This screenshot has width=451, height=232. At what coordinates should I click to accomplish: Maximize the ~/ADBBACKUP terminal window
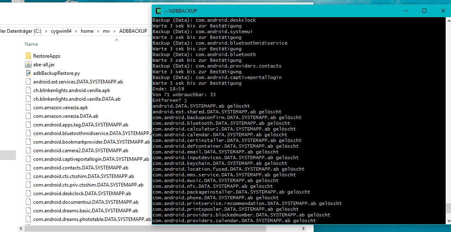(424, 11)
